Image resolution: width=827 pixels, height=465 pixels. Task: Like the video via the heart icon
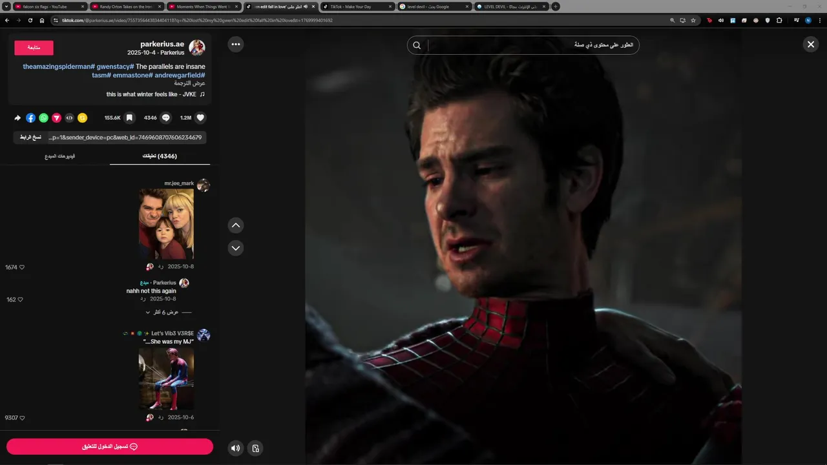[200, 118]
